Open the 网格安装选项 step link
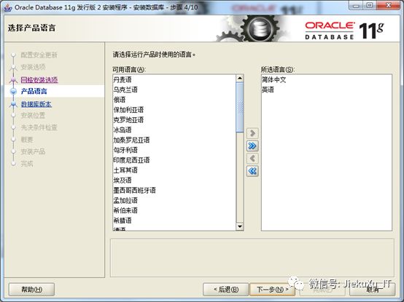Viewport: 404px width, 302px height. tap(39, 79)
